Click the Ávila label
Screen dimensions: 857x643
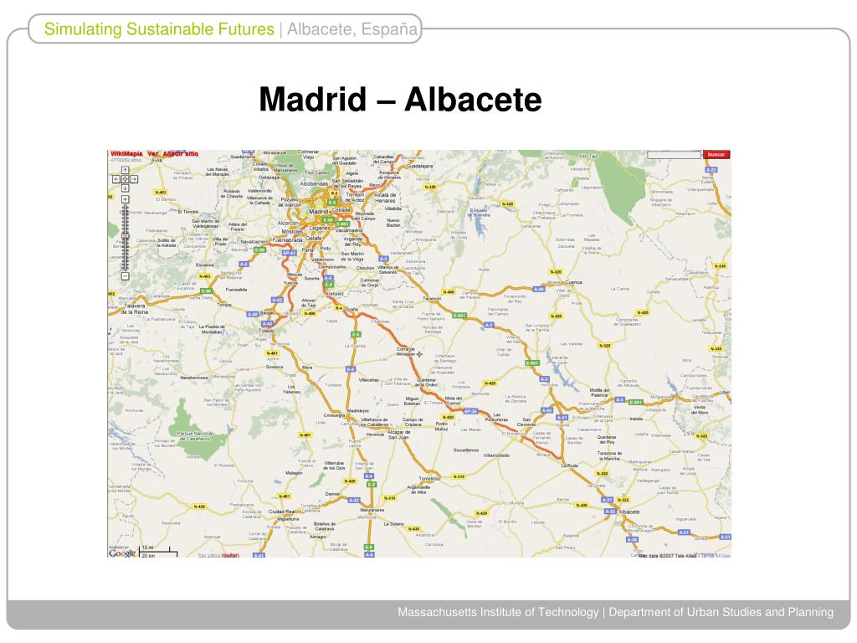(157, 160)
